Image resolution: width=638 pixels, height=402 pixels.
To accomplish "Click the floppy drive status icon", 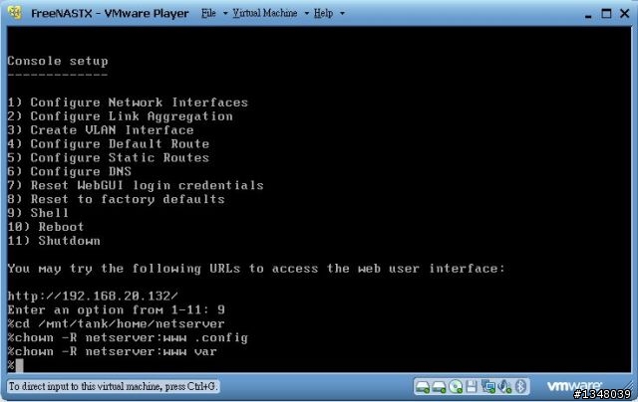I will [x=472, y=386].
